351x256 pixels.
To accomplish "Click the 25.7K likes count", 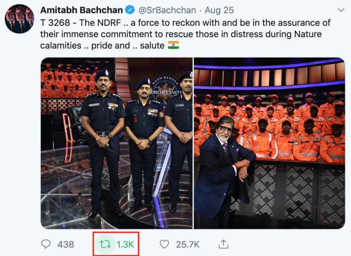I will pyautogui.click(x=188, y=244).
